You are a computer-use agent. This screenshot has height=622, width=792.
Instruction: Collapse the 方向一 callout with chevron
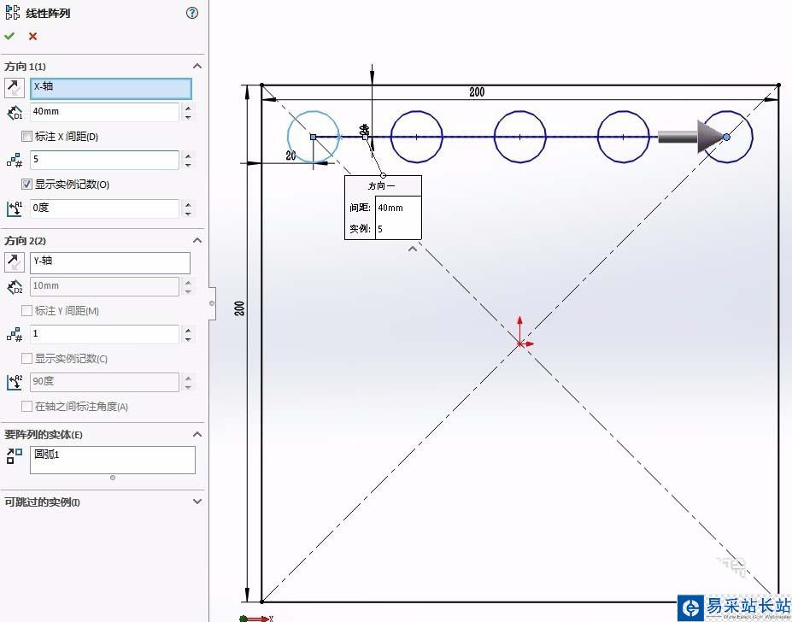coord(413,249)
